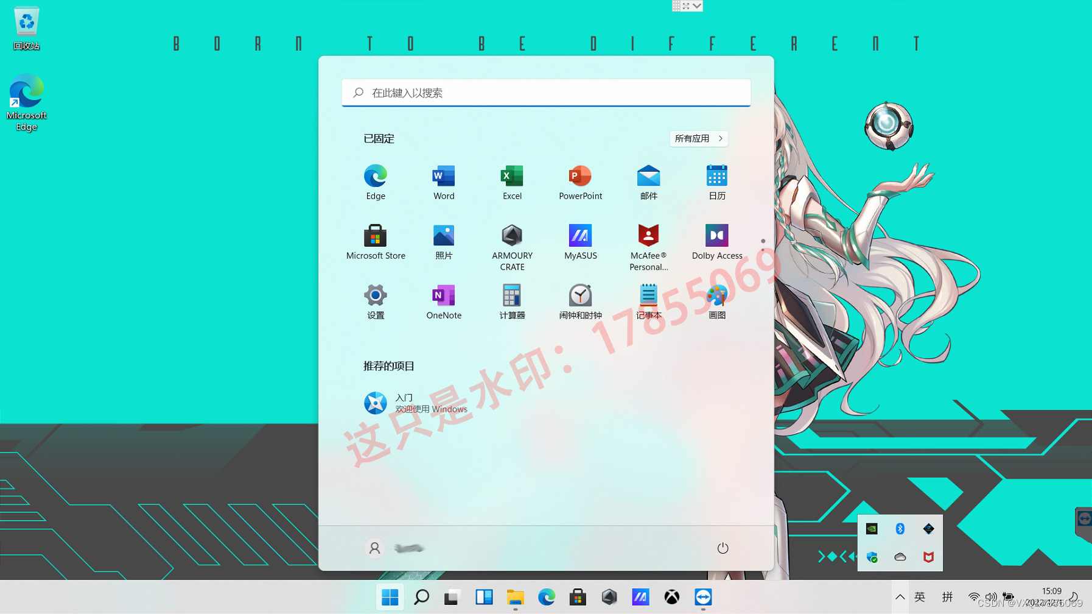
Task: Click NVIDIA icon in tray overflow
Action: click(x=872, y=529)
